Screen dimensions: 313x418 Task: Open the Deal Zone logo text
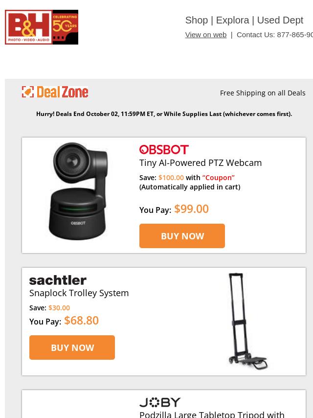62,92
